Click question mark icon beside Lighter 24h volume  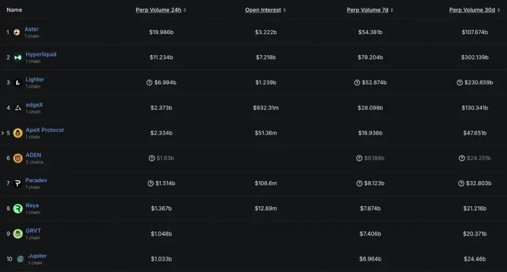(x=150, y=83)
